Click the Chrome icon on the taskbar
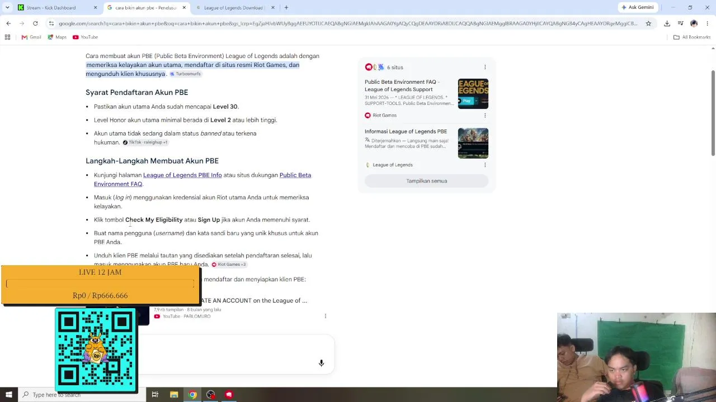716x402 pixels. coord(192,395)
